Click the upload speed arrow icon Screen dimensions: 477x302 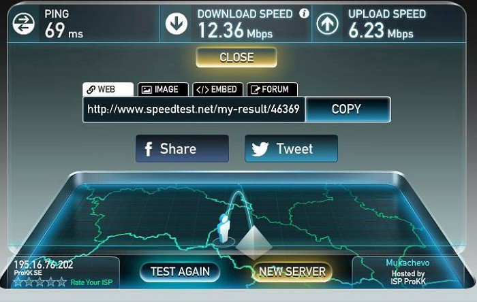click(327, 24)
